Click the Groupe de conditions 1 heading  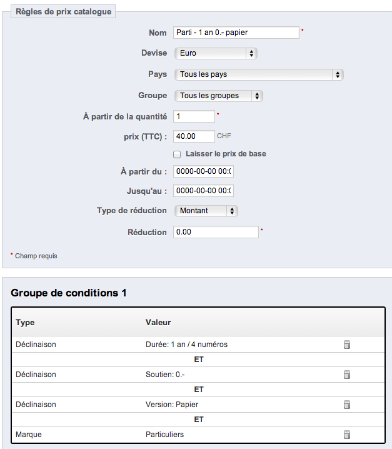pyautogui.click(x=69, y=293)
